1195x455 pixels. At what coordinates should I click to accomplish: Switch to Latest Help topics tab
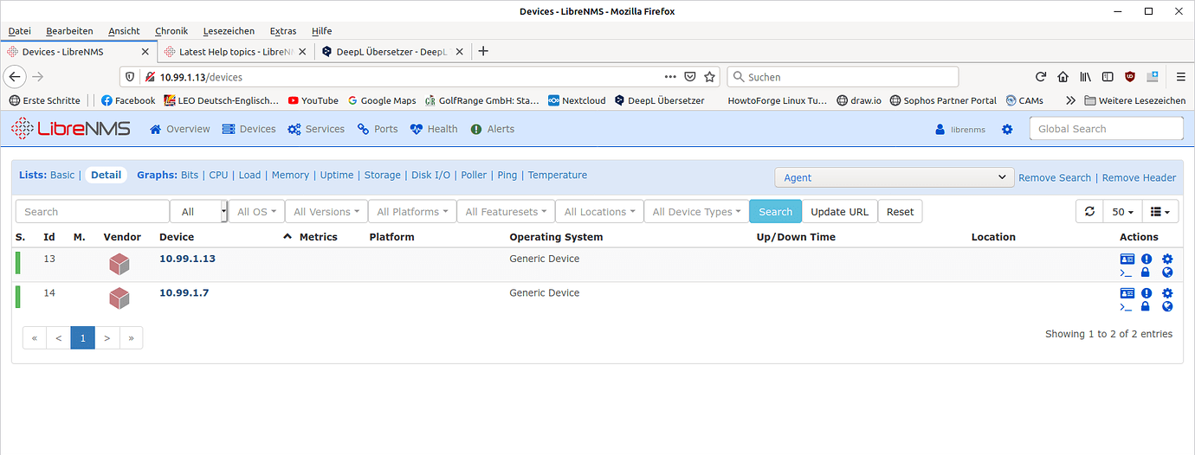pyautogui.click(x=236, y=51)
